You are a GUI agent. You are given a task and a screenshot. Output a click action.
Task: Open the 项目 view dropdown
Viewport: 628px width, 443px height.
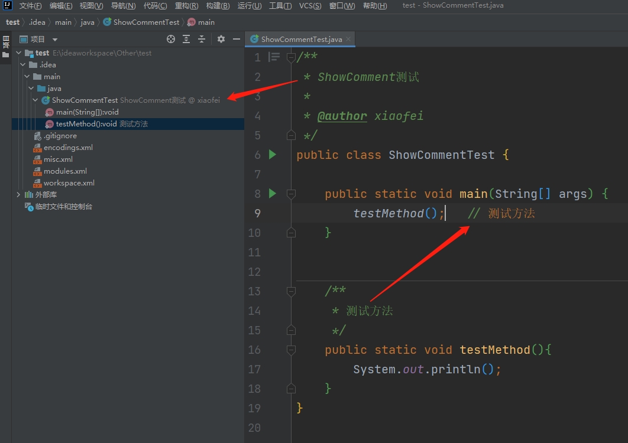click(x=55, y=40)
